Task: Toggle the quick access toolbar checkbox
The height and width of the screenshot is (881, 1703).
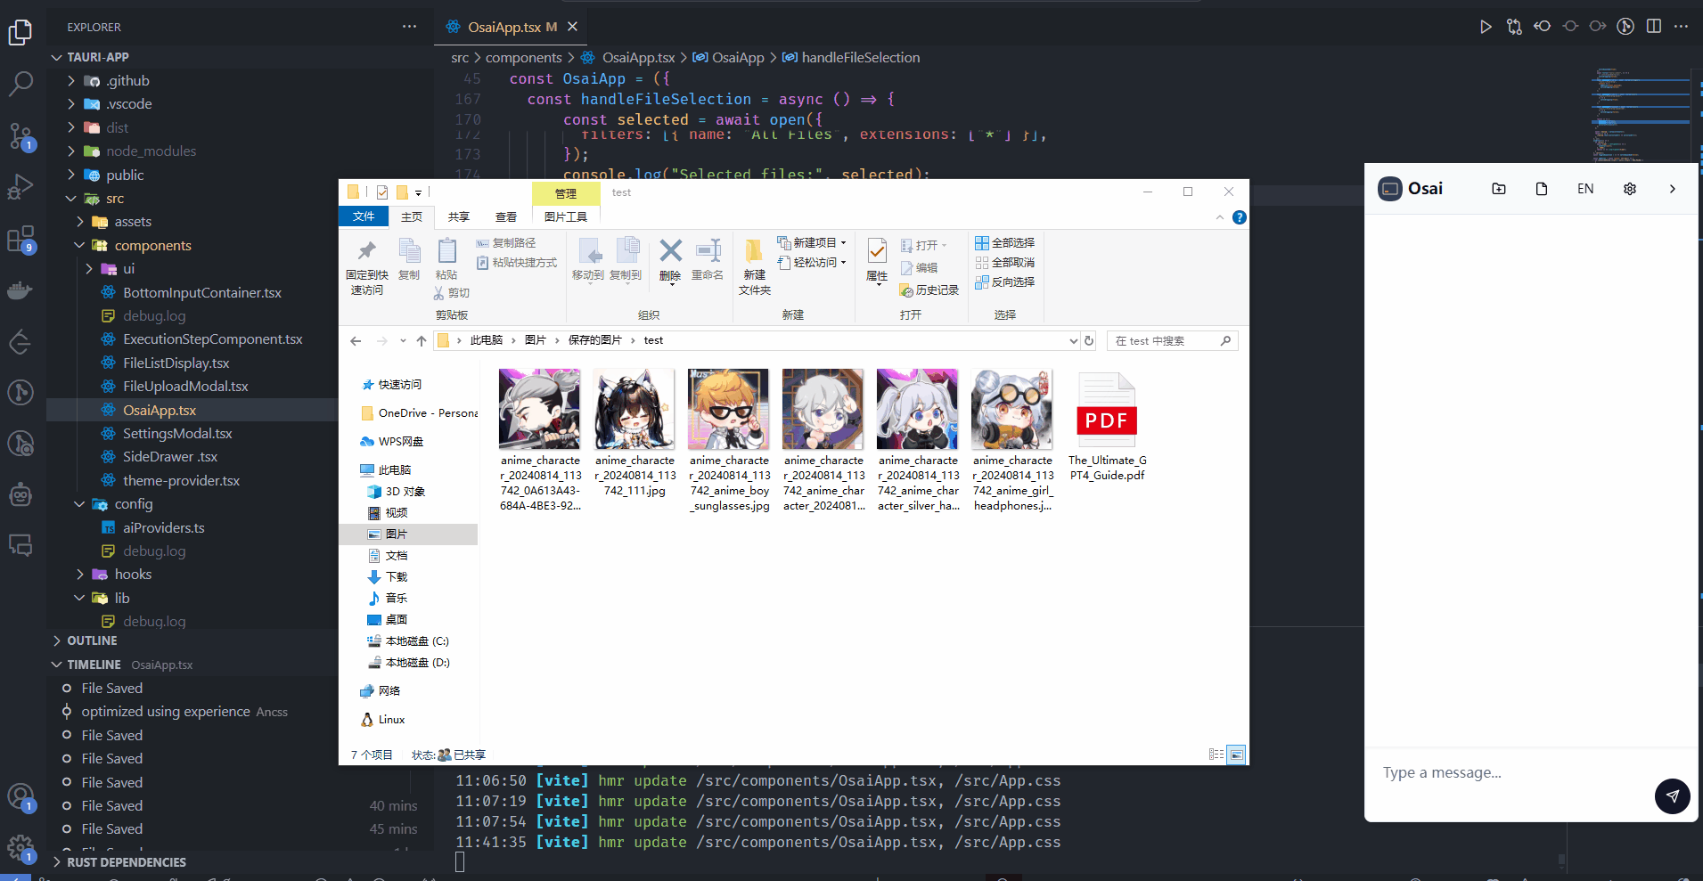Action: tap(381, 192)
